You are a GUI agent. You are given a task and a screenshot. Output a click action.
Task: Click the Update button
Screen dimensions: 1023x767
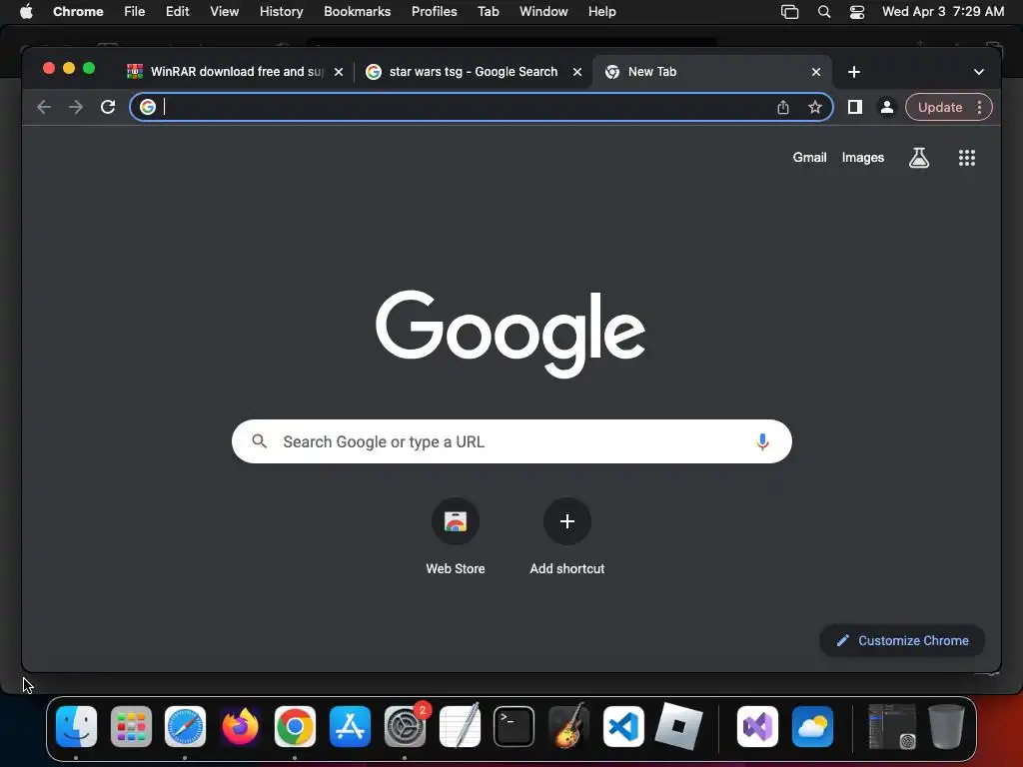pyautogui.click(x=940, y=107)
